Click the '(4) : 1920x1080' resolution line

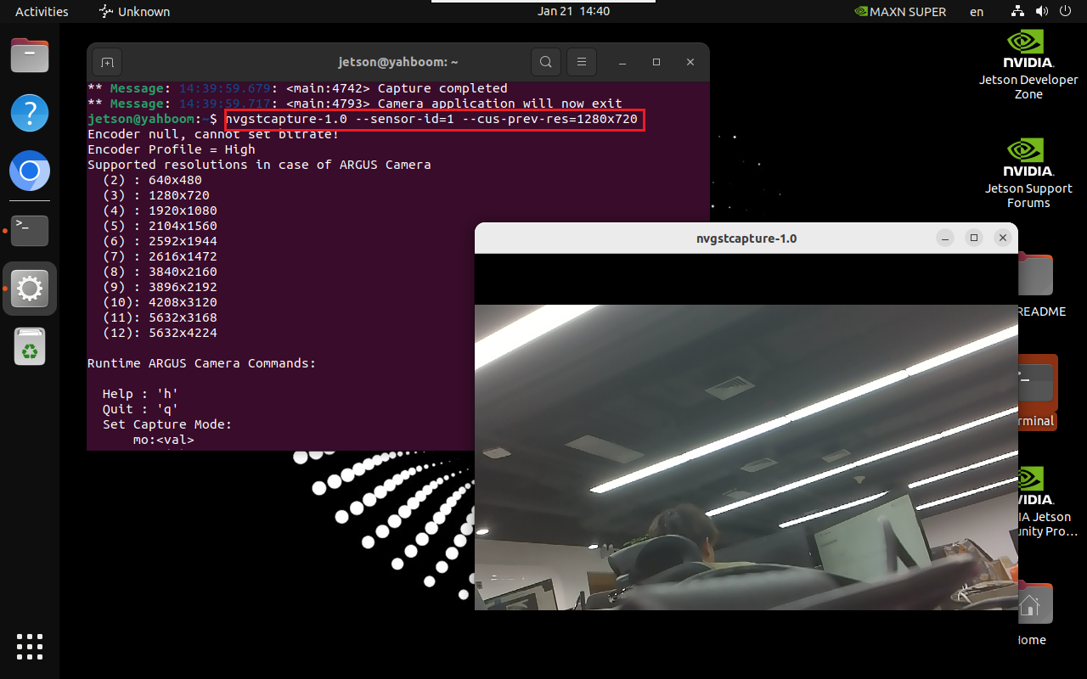point(160,210)
